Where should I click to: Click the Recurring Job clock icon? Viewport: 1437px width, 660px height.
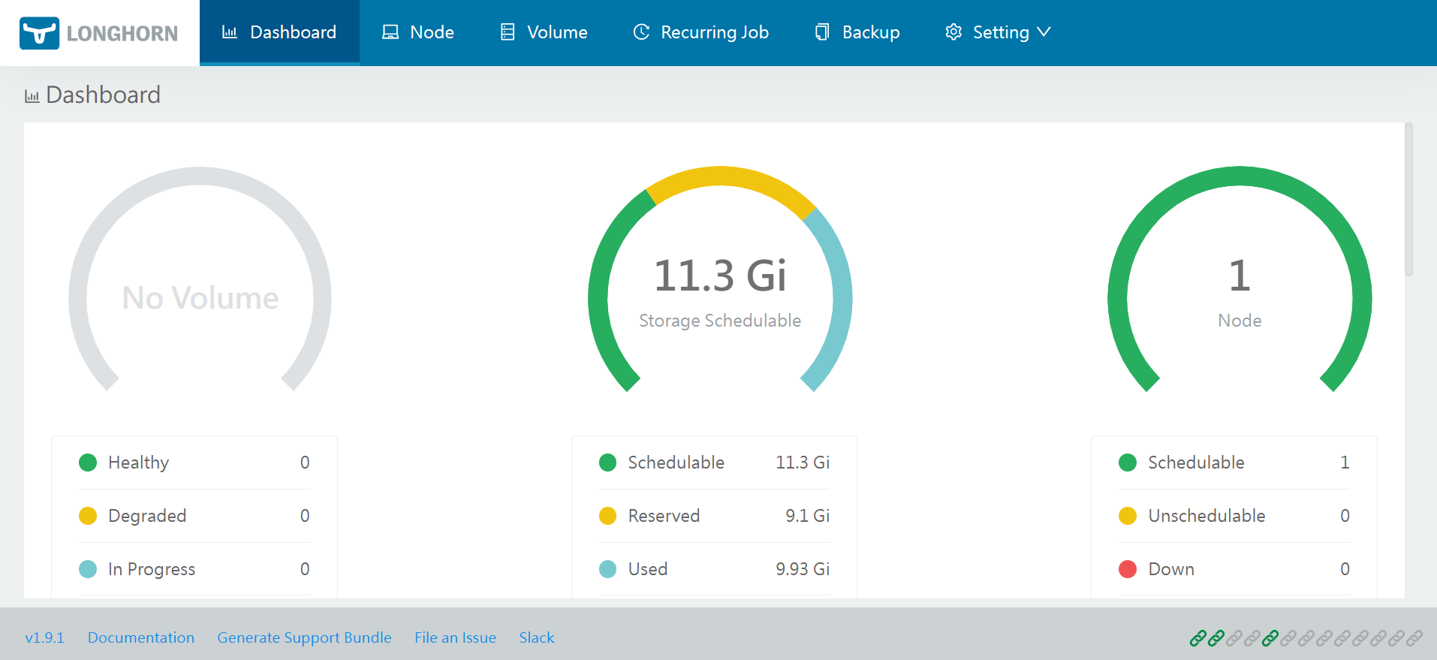641,32
